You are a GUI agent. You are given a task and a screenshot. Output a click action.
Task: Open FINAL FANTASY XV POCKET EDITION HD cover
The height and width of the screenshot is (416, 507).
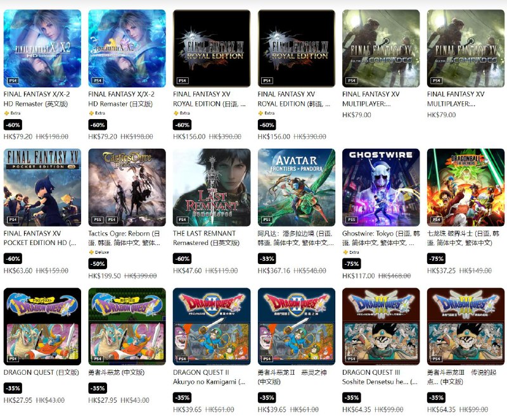click(42, 187)
